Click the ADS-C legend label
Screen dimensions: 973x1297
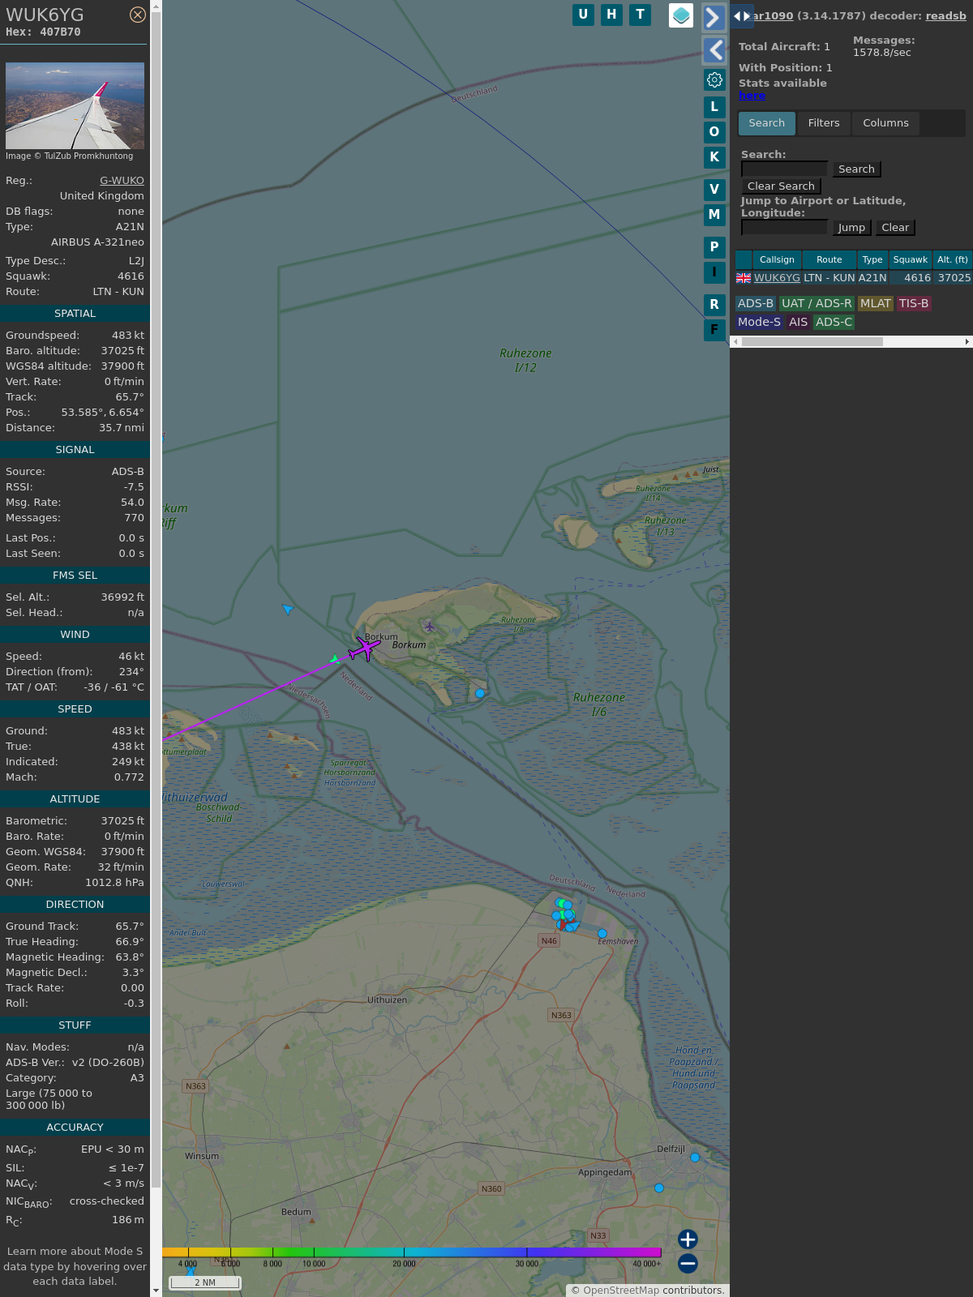[x=834, y=322]
